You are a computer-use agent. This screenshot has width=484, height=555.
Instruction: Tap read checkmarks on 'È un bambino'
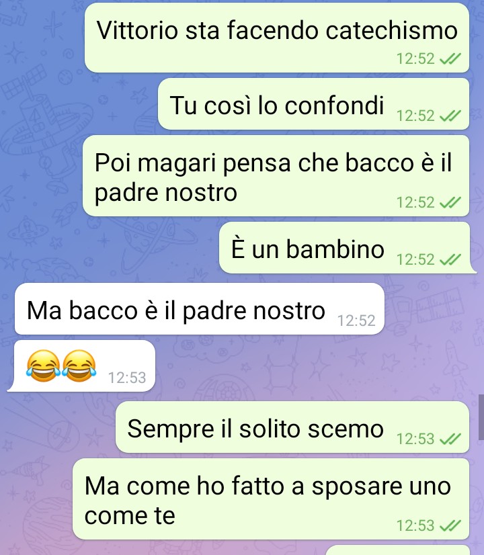450,259
